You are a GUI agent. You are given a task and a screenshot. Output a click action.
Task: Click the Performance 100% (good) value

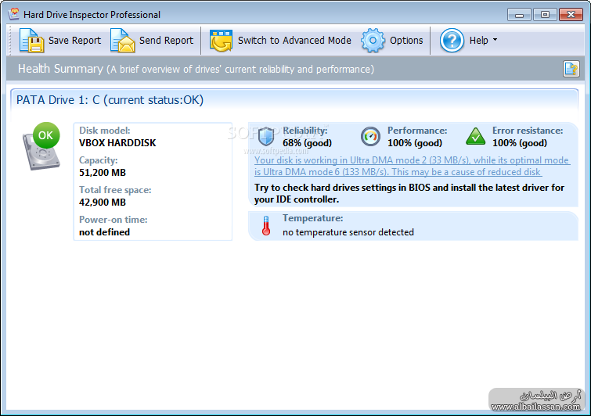tap(415, 143)
